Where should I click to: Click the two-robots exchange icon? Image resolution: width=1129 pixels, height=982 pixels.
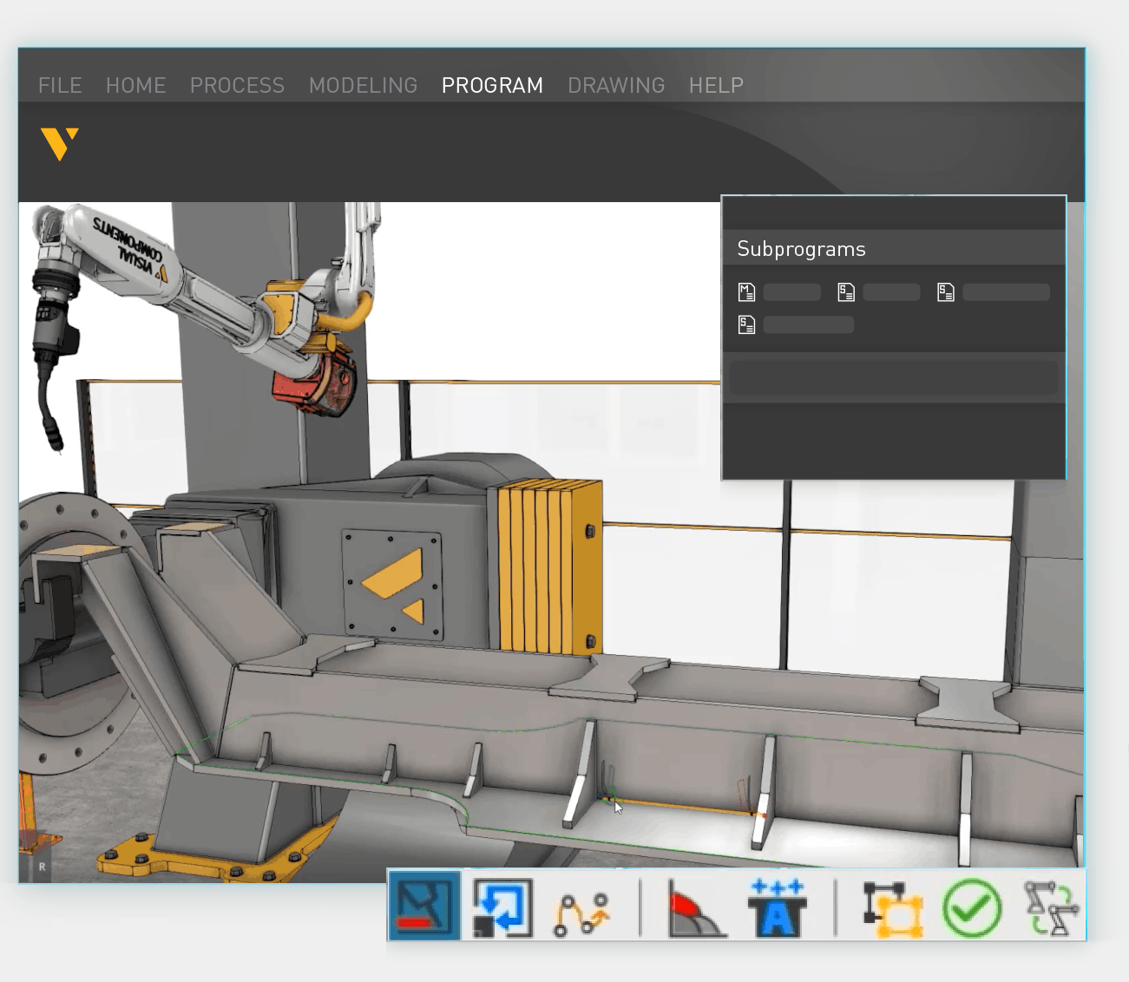1050,909
